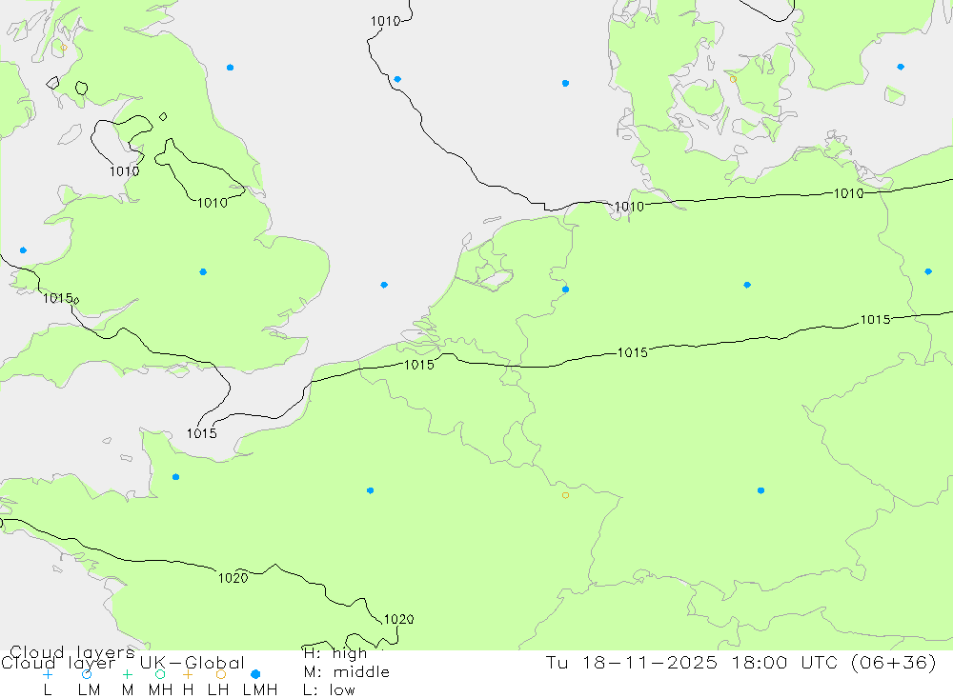953x698 pixels.
Task: Click the forecast time 'Tu 18-11-2025 18:00 UTC (06+36)'
Action: pyautogui.click(x=740, y=662)
